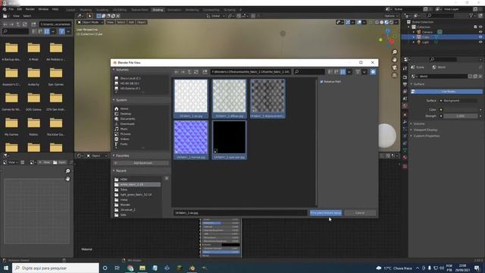Toggle Collection visibility eye icon

click(x=480, y=27)
